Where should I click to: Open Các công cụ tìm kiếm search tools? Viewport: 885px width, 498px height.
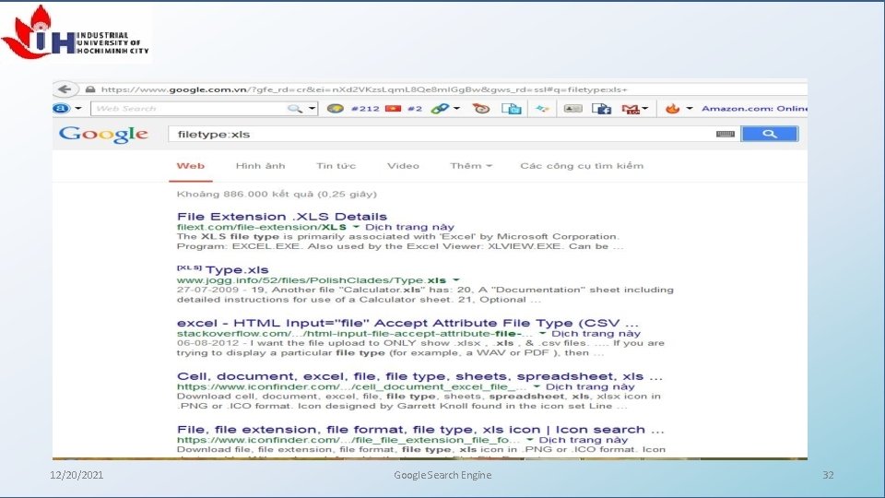coord(582,166)
